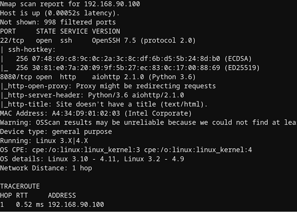Image resolution: width=297 pixels, height=212 pixels.
Task: Click the Network Distance 1 hop line
Action: coord(46,168)
